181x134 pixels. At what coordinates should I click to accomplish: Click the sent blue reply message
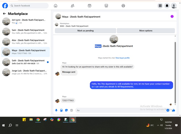pyautogui.click(x=131, y=85)
